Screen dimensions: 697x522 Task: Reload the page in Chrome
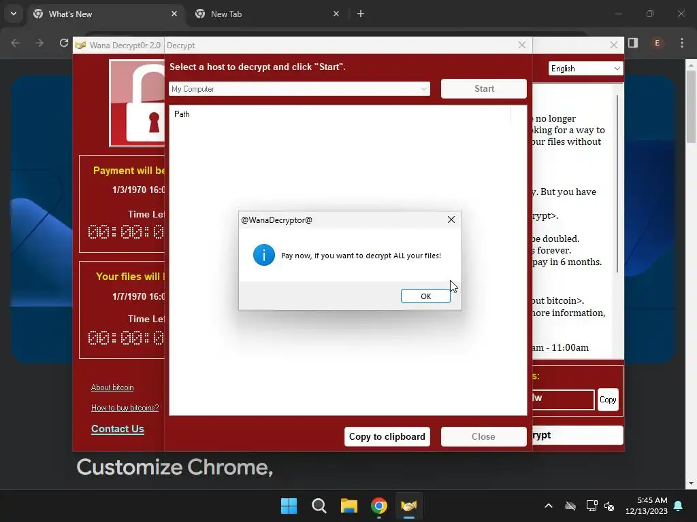63,43
